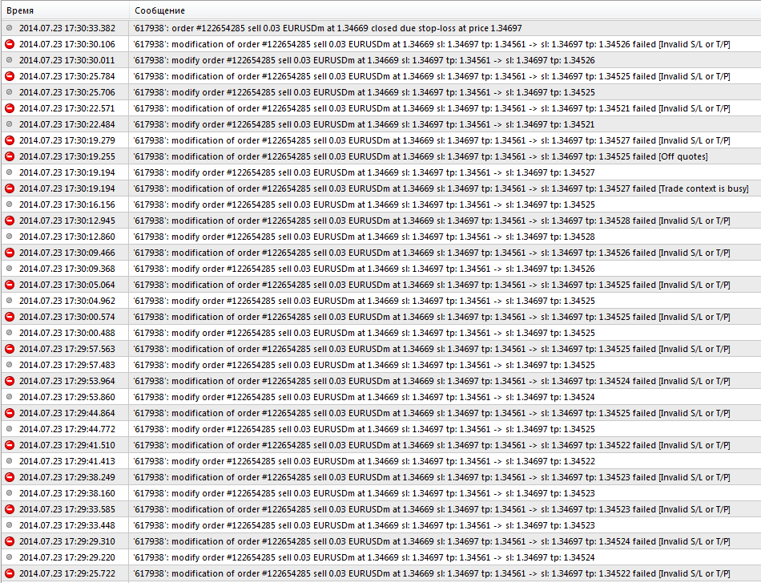
Task: Click grey info icon at 17:30:22.484 row
Action: (x=10, y=124)
